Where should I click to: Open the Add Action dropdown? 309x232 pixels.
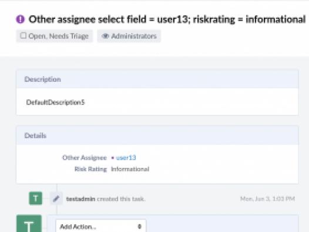tap(101, 226)
